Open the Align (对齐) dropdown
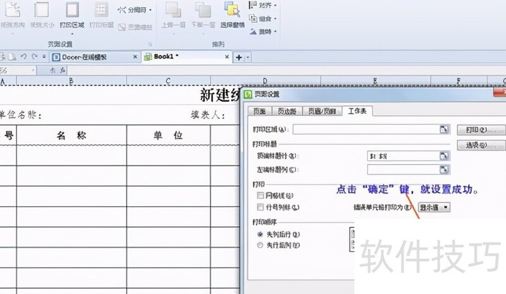 click(x=262, y=5)
